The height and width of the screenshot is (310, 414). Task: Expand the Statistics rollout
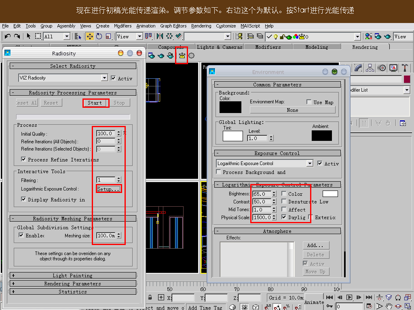point(73,291)
